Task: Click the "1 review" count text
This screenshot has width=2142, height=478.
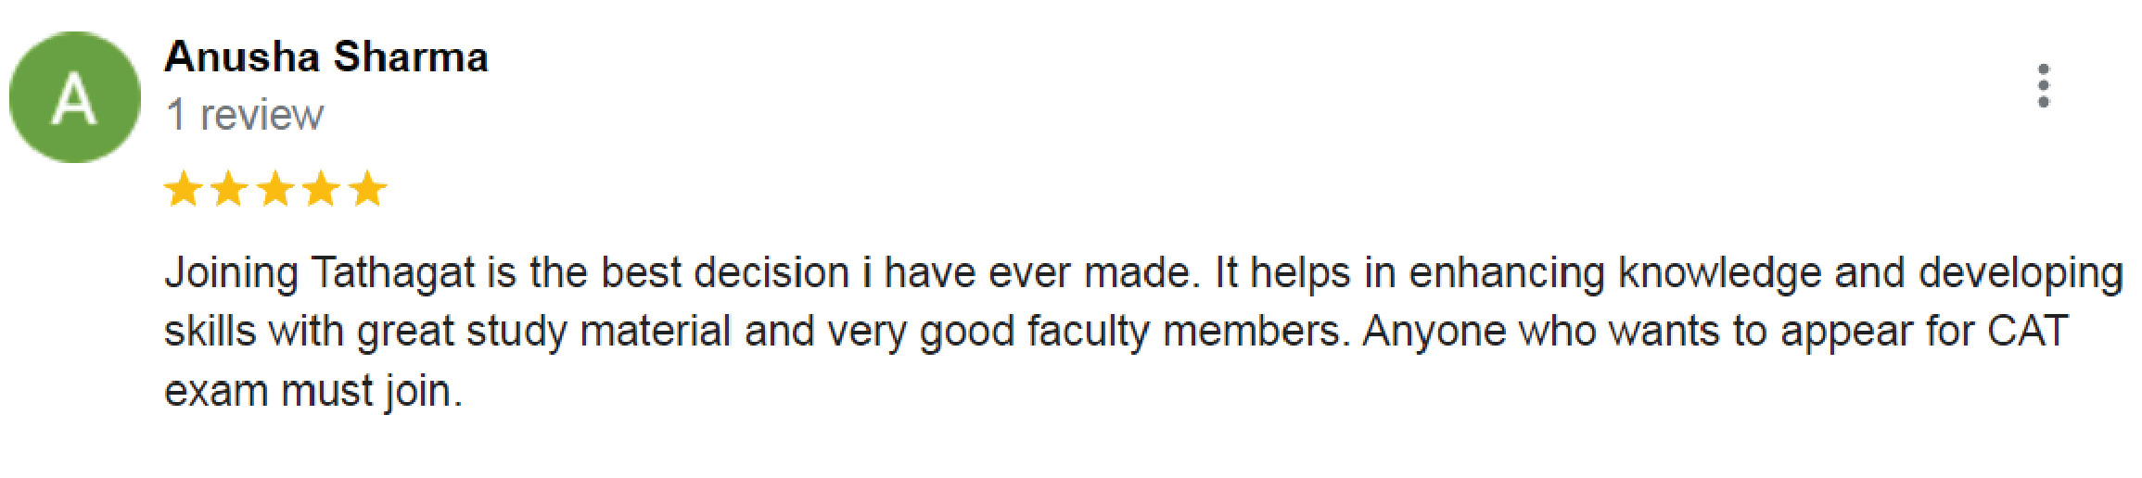Action: pyautogui.click(x=245, y=116)
